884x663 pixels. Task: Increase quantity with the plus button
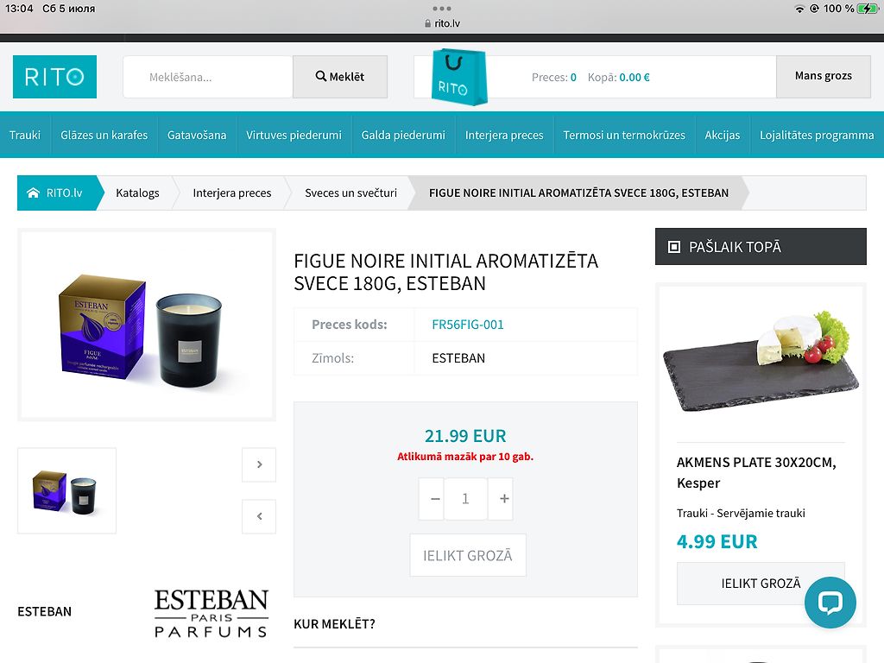[504, 498]
